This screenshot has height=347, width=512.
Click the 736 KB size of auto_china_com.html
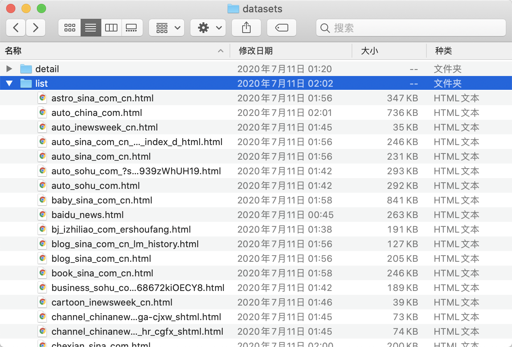[x=402, y=113]
